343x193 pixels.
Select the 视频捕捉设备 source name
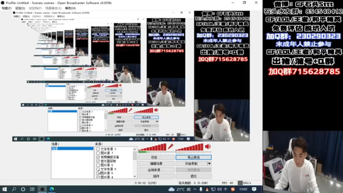(110, 157)
